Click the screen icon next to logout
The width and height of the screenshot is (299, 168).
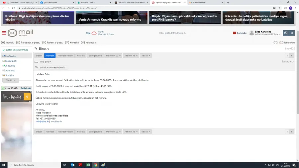tap(286, 33)
